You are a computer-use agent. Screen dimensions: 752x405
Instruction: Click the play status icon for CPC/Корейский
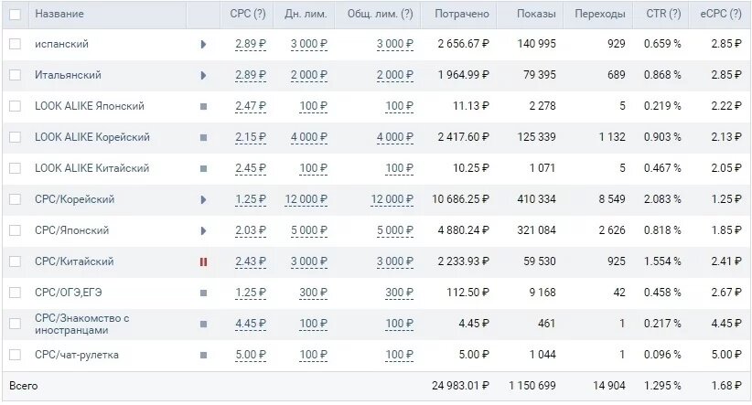203,199
